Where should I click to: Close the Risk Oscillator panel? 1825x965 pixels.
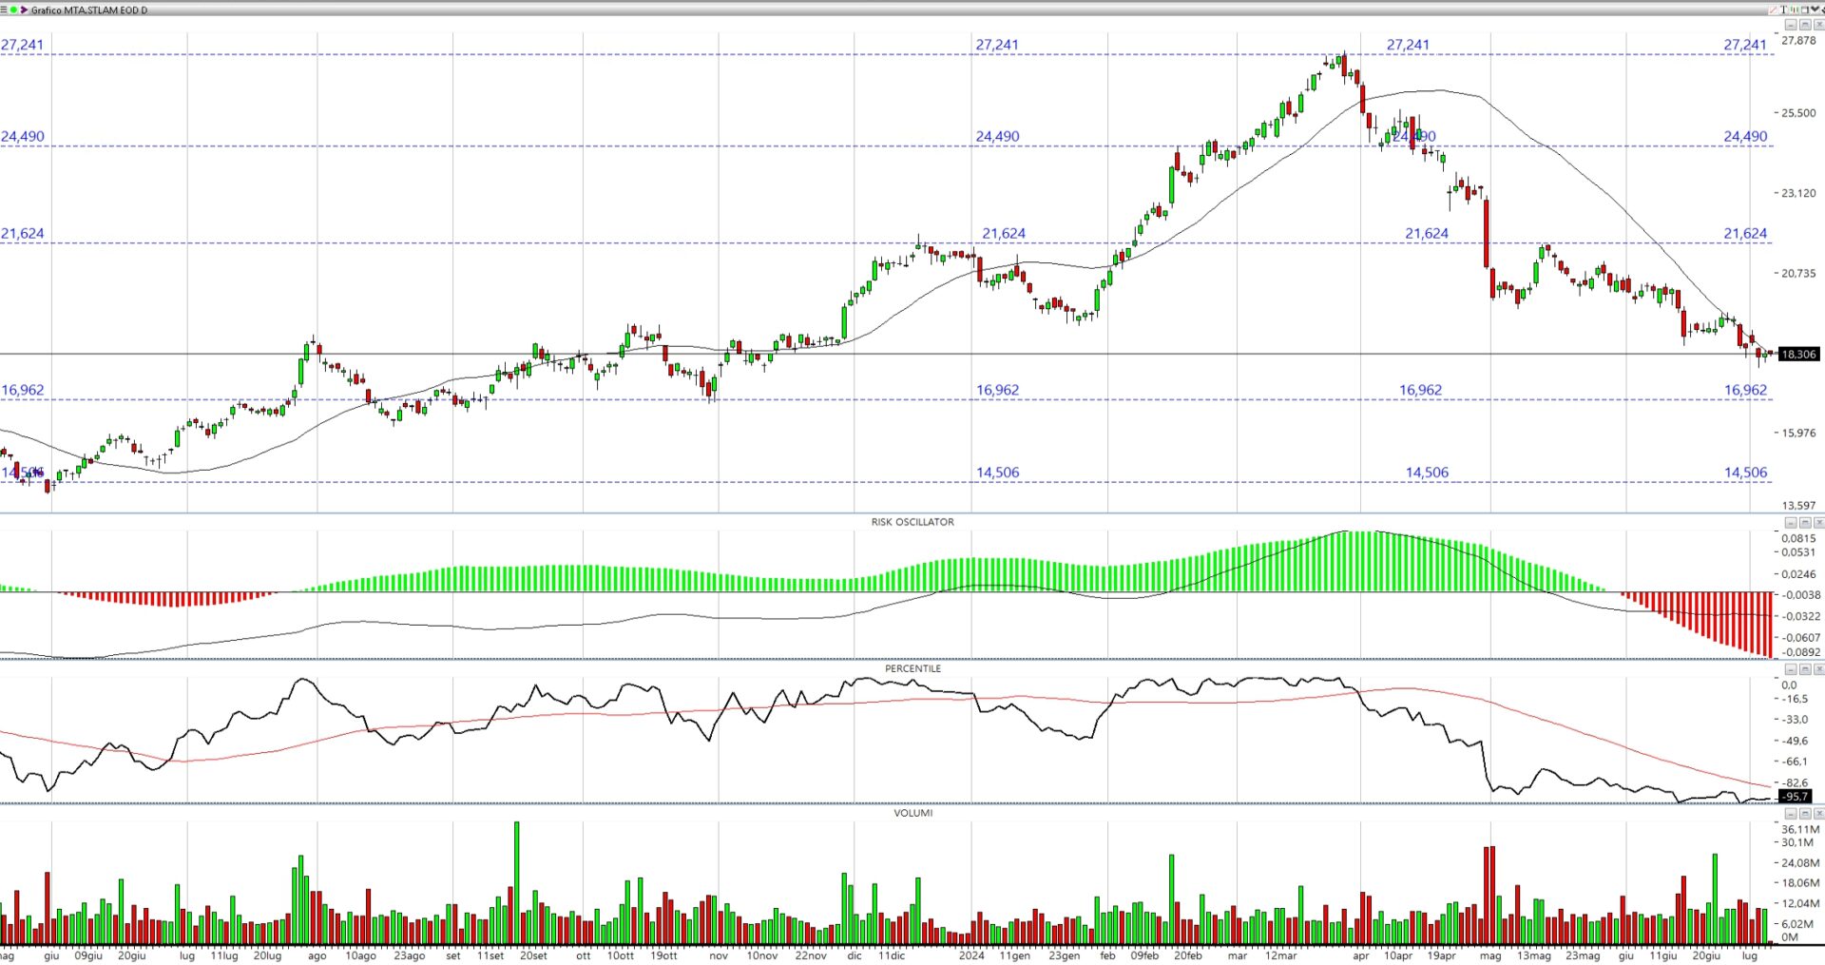point(1819,523)
